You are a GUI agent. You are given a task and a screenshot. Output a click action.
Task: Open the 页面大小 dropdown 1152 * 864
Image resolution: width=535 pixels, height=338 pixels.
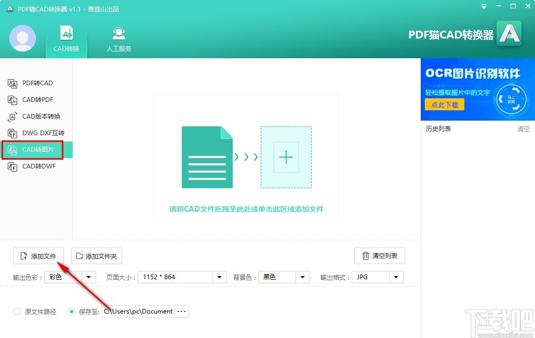tap(182, 277)
